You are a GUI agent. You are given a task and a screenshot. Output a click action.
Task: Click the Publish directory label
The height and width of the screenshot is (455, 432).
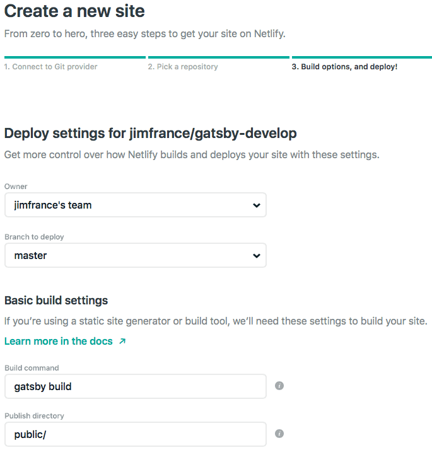[x=34, y=416]
